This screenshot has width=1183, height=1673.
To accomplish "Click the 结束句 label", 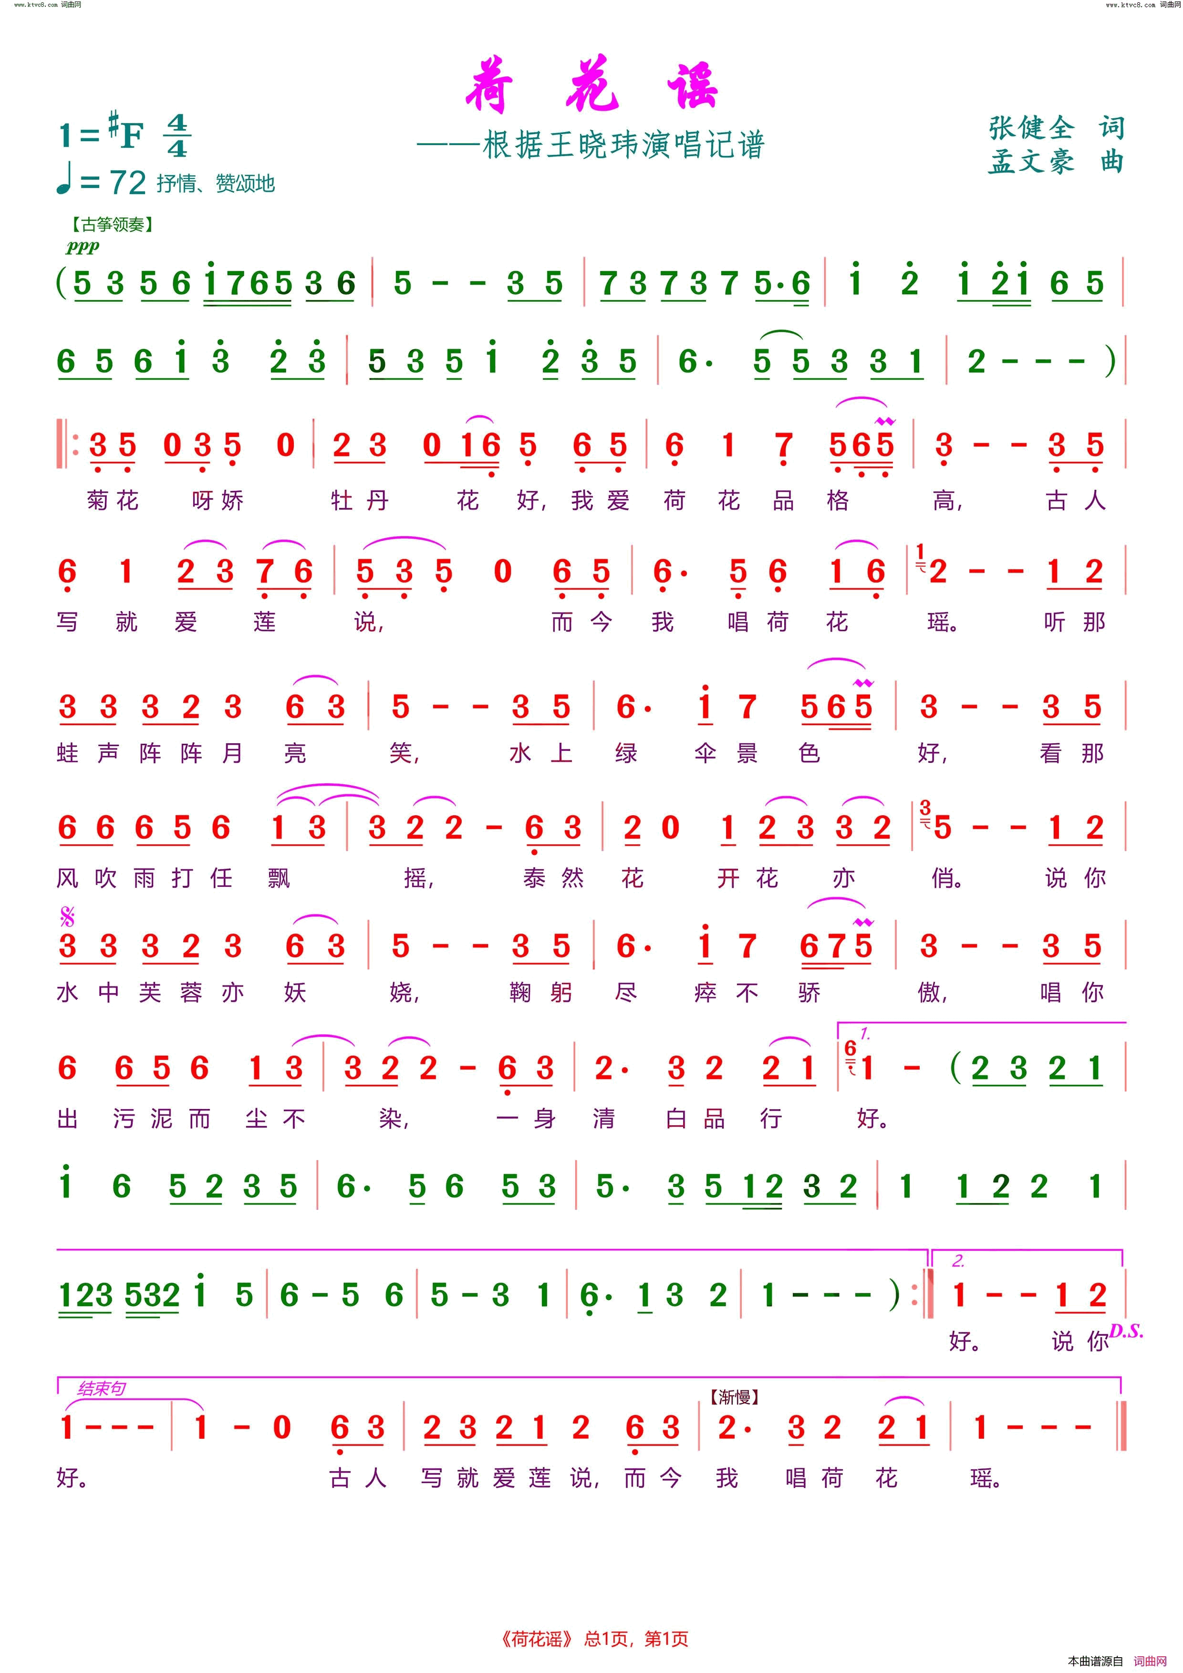I will [x=101, y=1388].
